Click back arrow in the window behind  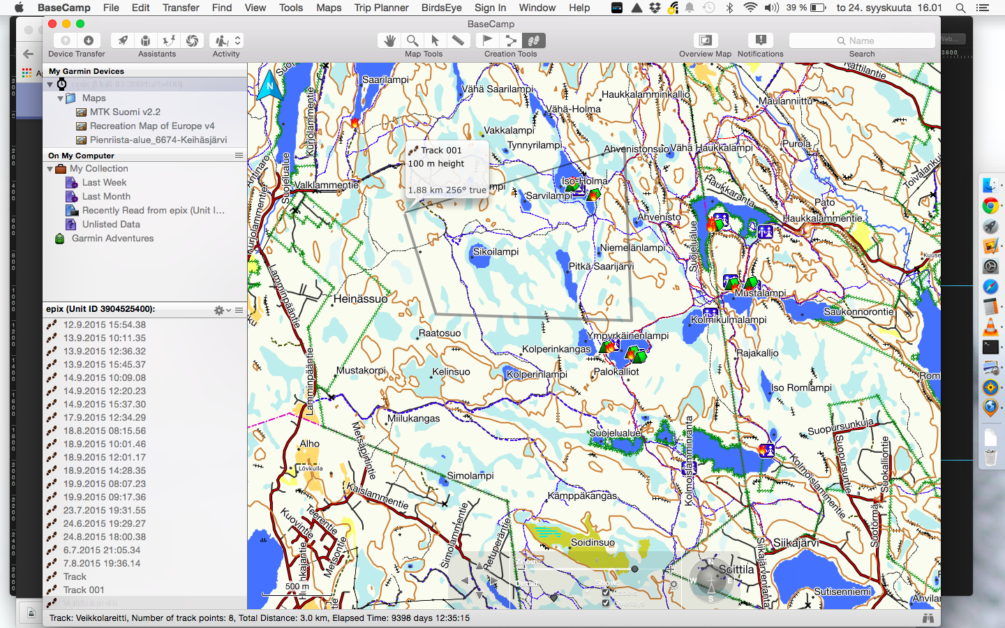click(x=29, y=54)
